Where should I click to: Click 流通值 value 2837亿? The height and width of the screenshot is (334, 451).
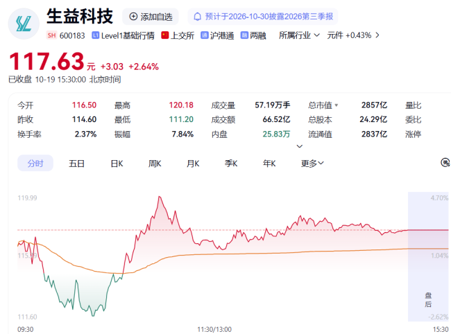click(x=374, y=134)
